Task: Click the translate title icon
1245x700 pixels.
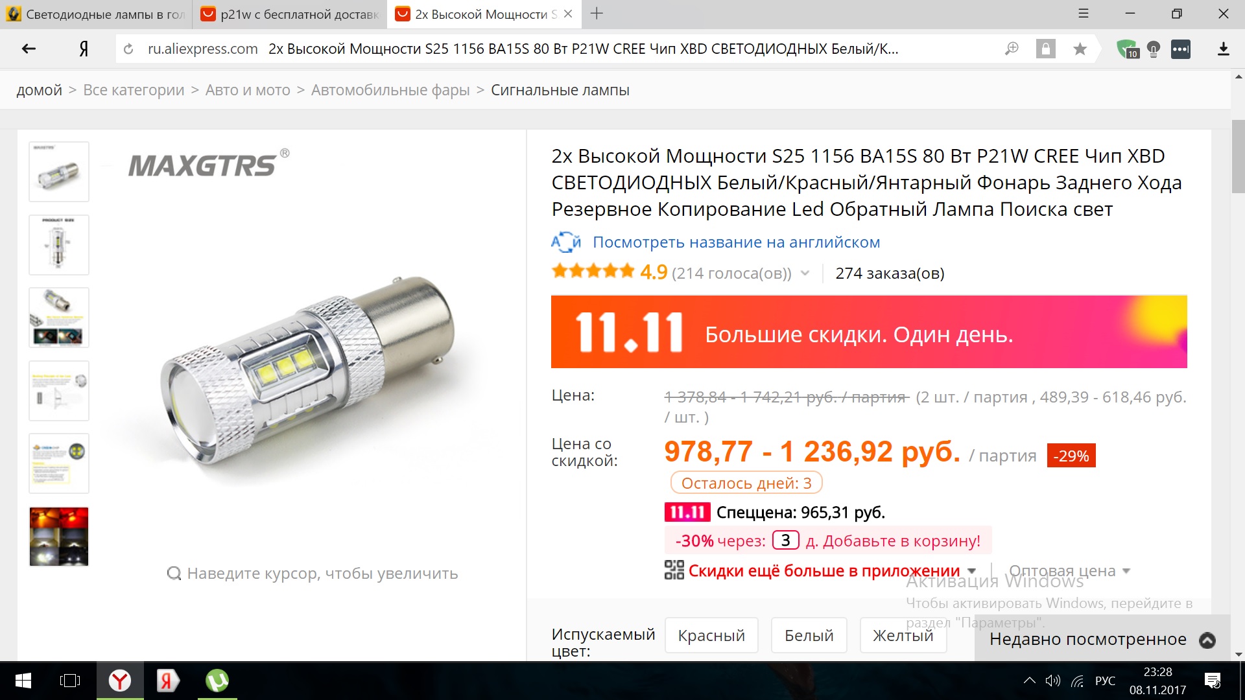Action: (x=566, y=242)
